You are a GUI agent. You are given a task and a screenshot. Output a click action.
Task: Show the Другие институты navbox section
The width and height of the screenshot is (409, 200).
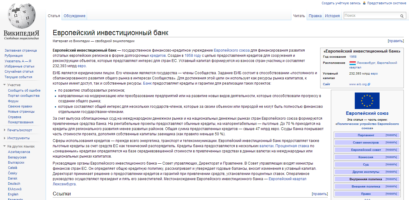391,172
